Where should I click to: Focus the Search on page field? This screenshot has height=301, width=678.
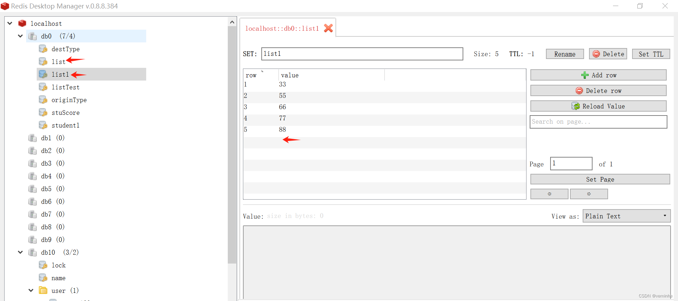(x=598, y=122)
